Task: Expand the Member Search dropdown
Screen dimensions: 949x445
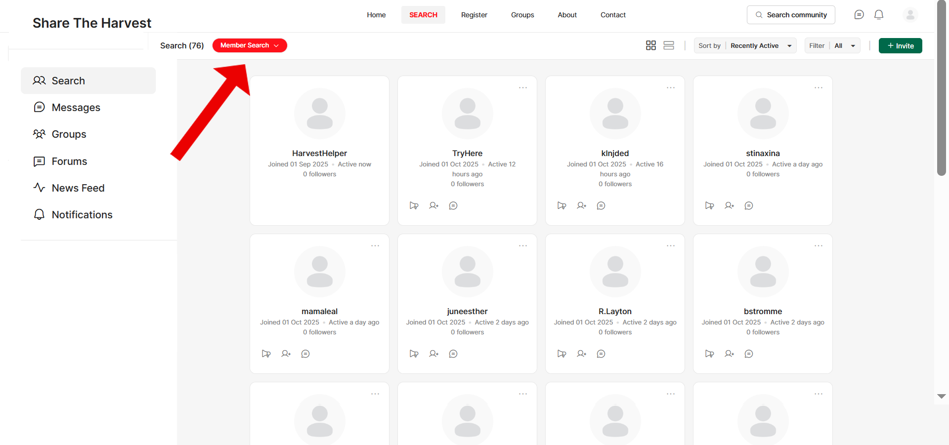Action: click(250, 45)
